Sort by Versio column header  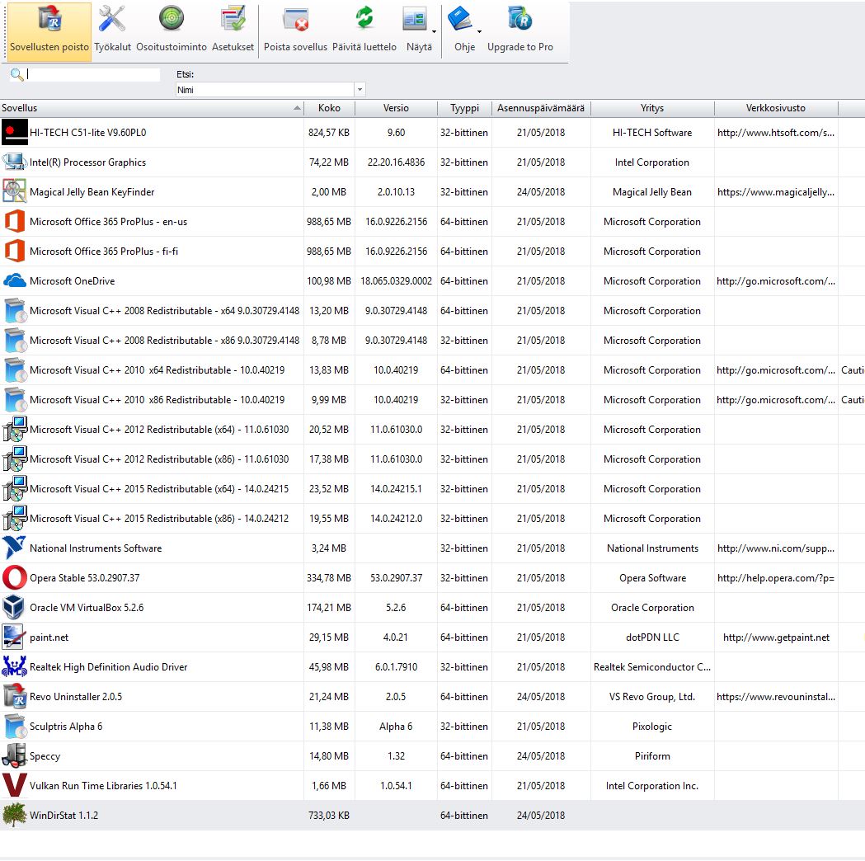(x=396, y=108)
